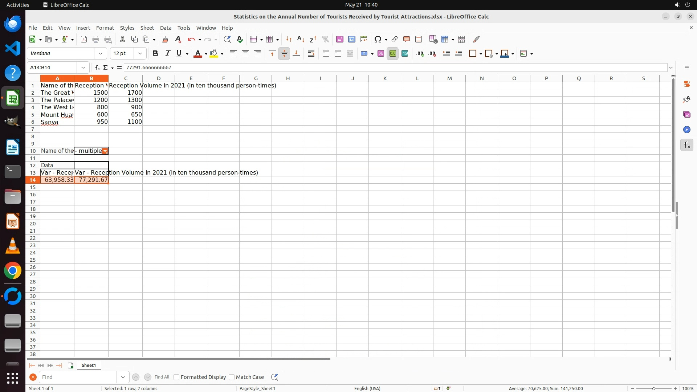The image size is (697, 392).
Task: Click the Clone Formatting paintbrush
Action: [x=165, y=39]
